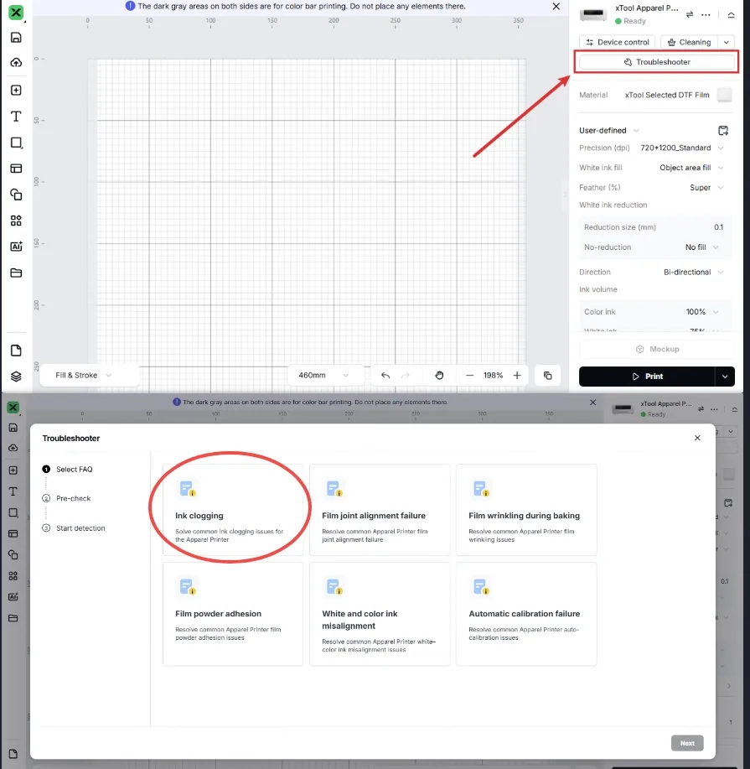Click the cloud upload icon in top sidebar

[16, 62]
